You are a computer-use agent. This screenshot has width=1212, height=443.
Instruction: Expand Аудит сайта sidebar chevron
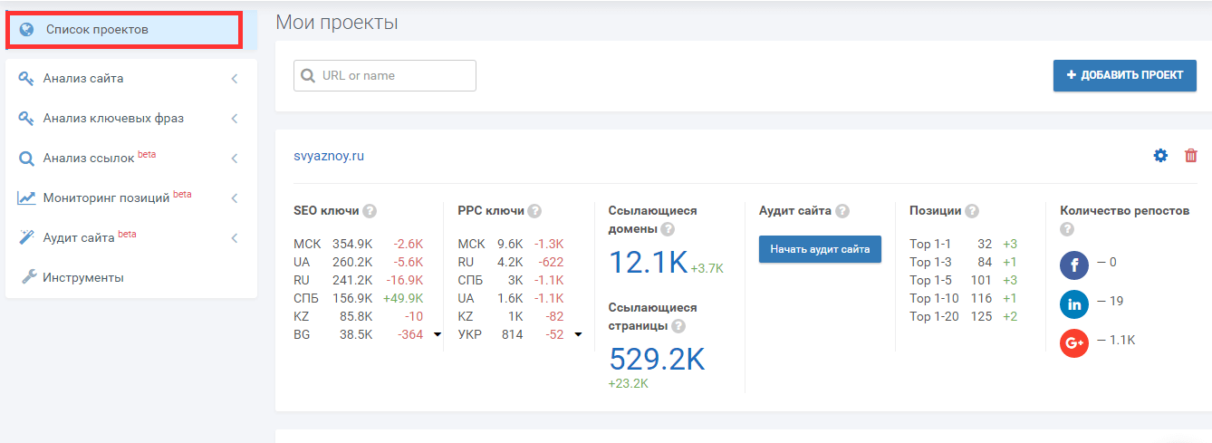coord(235,238)
